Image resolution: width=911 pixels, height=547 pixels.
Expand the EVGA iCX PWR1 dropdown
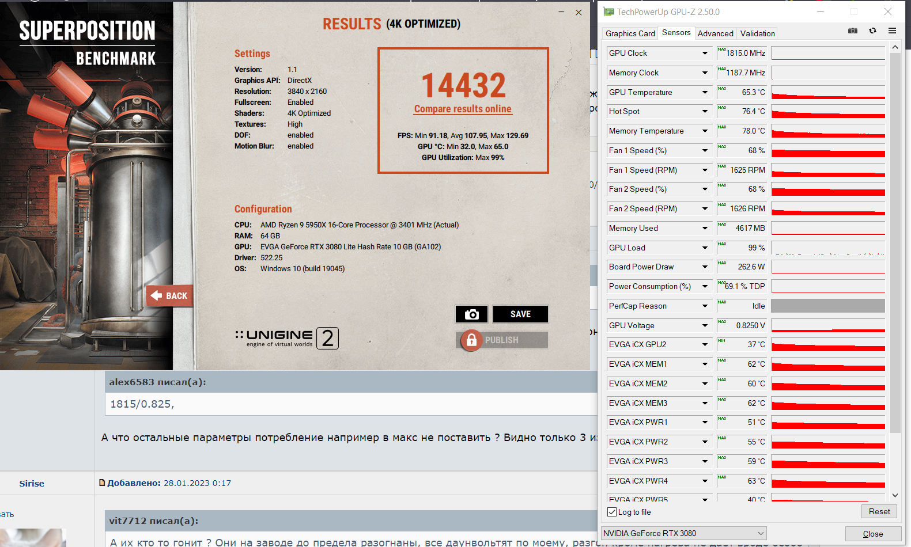point(705,422)
